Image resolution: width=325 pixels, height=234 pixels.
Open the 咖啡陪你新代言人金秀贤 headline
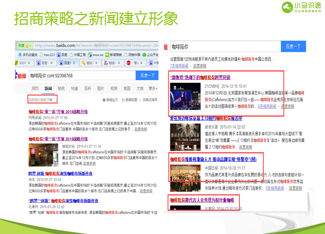202,200
